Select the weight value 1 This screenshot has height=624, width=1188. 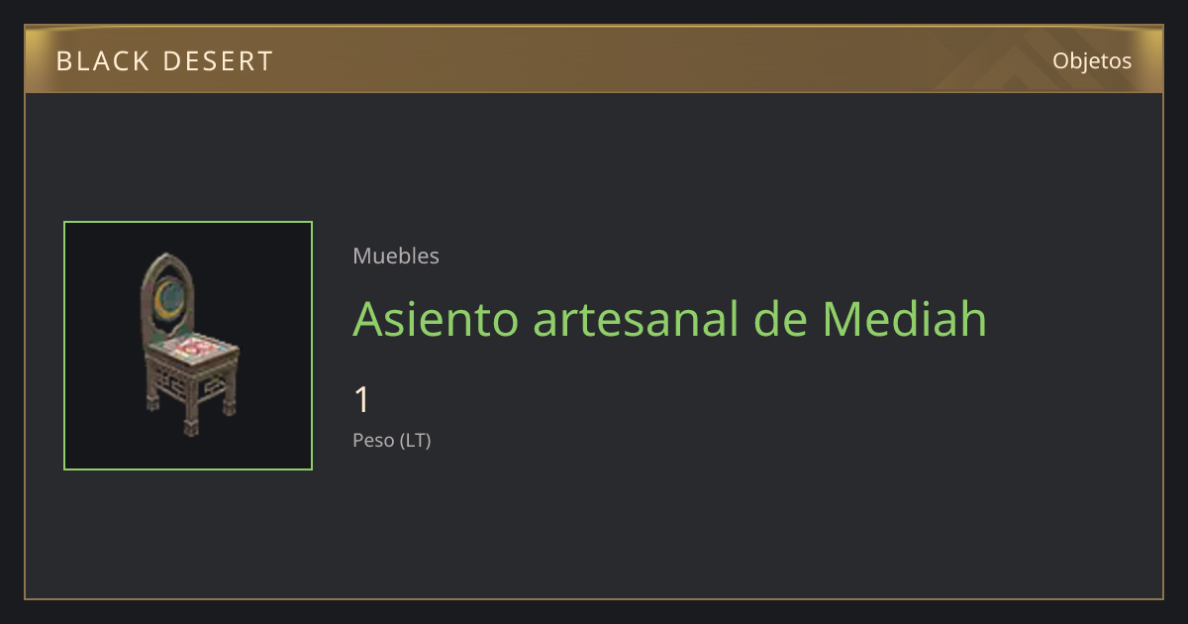[x=361, y=400]
